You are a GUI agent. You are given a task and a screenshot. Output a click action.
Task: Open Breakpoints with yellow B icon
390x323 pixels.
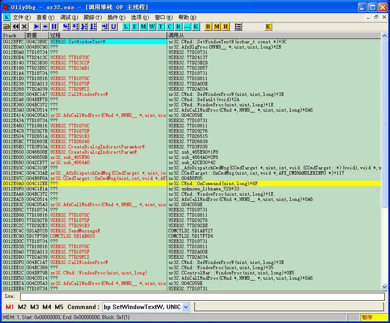[x=208, y=26]
